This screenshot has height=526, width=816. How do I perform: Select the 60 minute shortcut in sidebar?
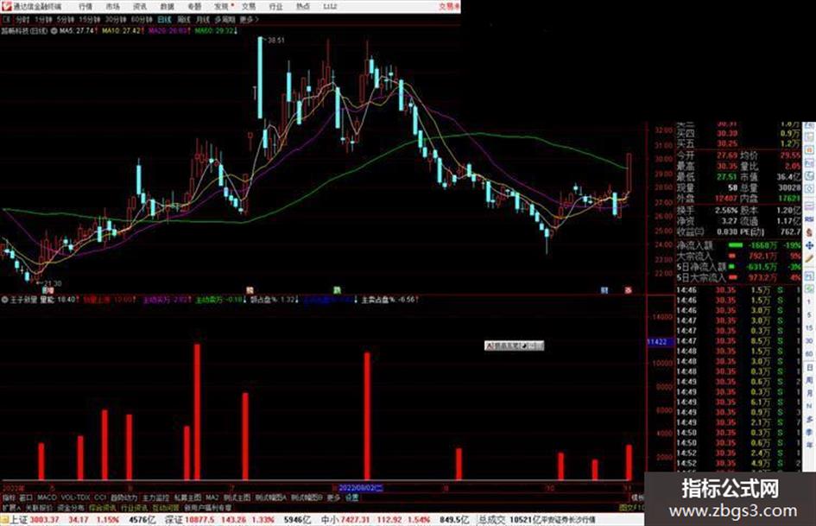pos(809,354)
